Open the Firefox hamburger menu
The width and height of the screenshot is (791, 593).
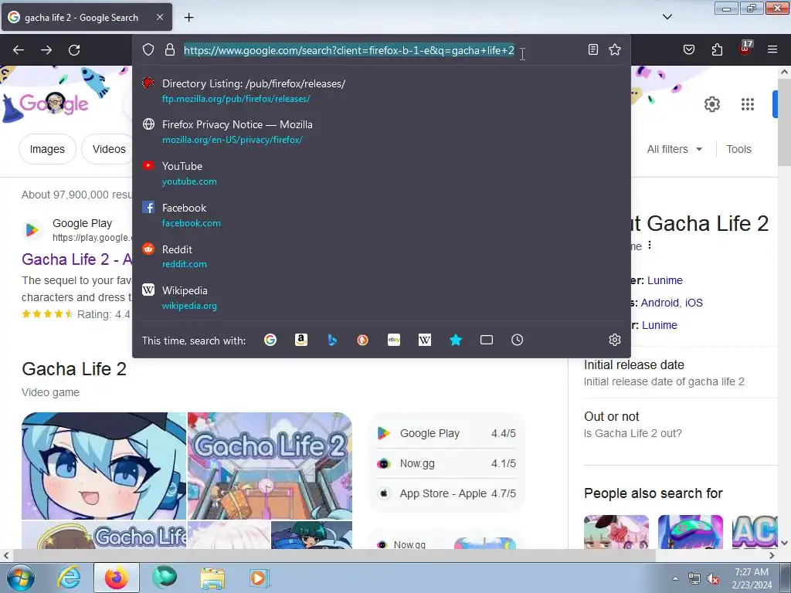[772, 49]
